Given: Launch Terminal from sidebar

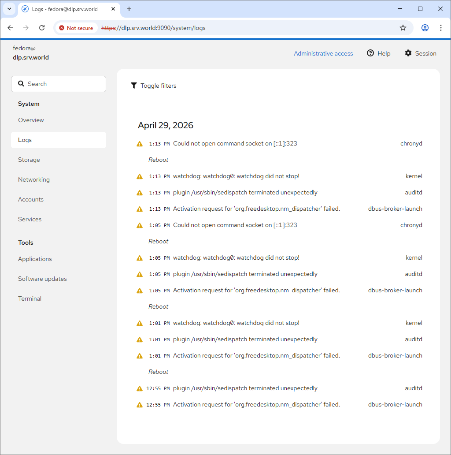Looking at the screenshot, I should 59,298.
